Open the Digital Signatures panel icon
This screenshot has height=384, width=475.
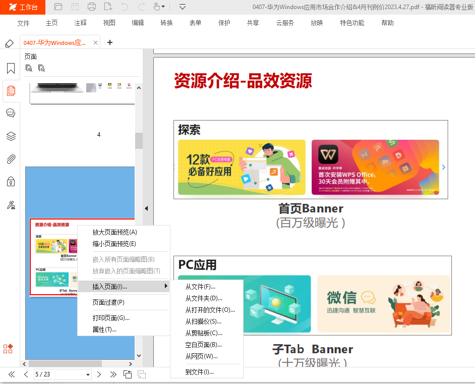click(x=11, y=205)
